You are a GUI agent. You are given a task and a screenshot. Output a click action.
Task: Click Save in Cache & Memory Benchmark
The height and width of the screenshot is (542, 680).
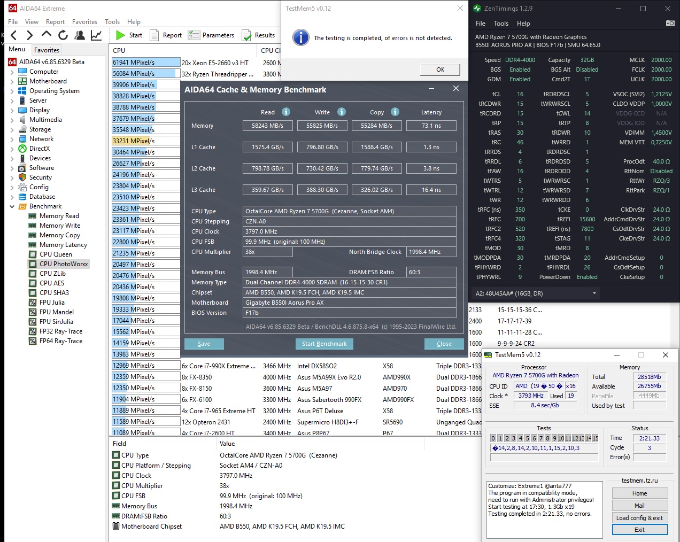[x=204, y=344]
